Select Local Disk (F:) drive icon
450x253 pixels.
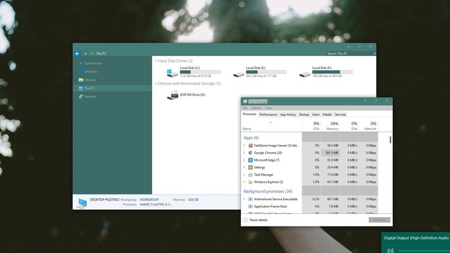point(305,75)
